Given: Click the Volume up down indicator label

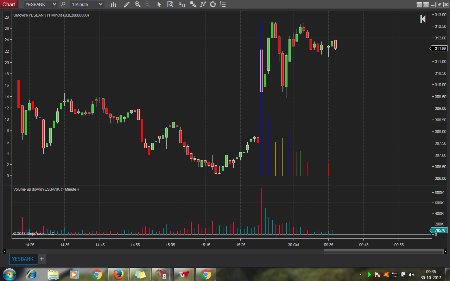Looking at the screenshot, I should click(x=46, y=189).
